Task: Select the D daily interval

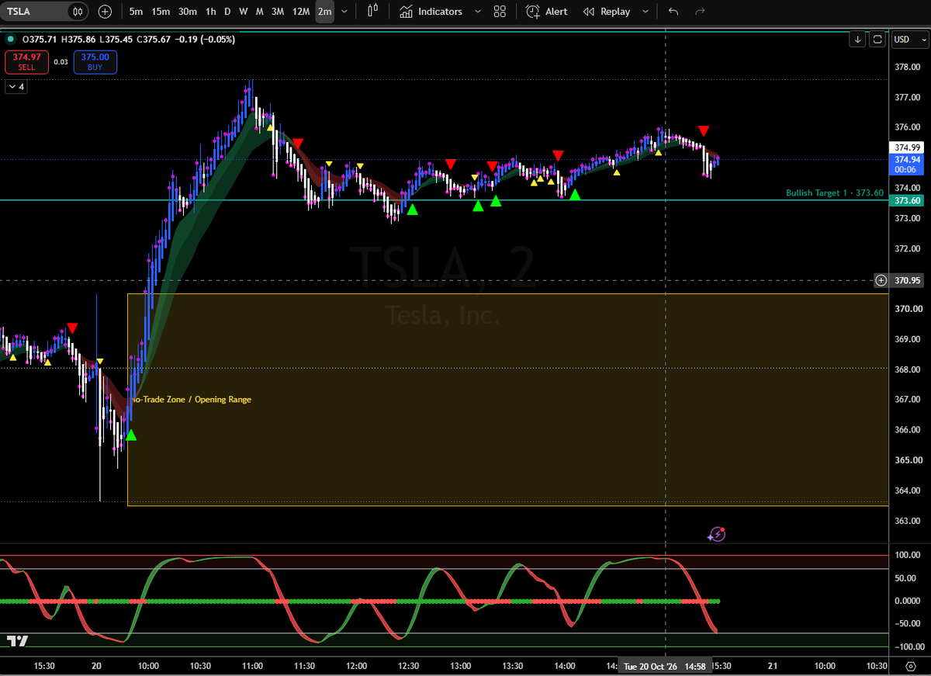Action: tap(227, 12)
